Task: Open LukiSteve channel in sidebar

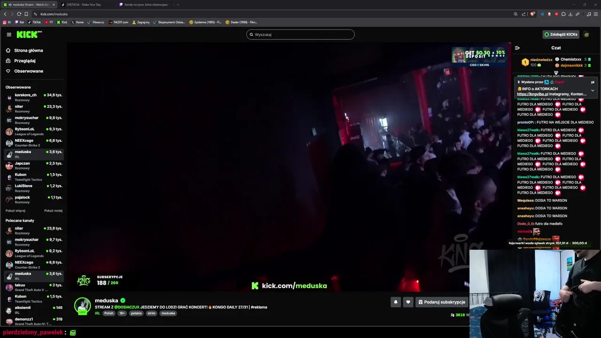Action: pyautogui.click(x=34, y=188)
